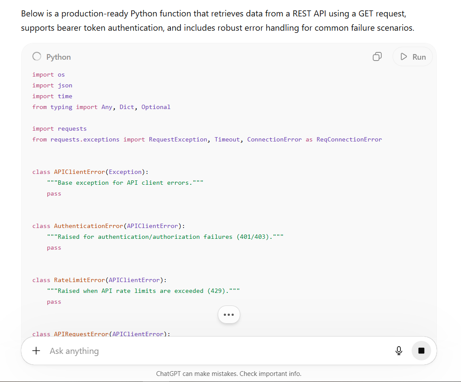Screen dimensions: 461x382
Task: Click 'class RateLimitError' line
Action: pyautogui.click(x=100, y=280)
